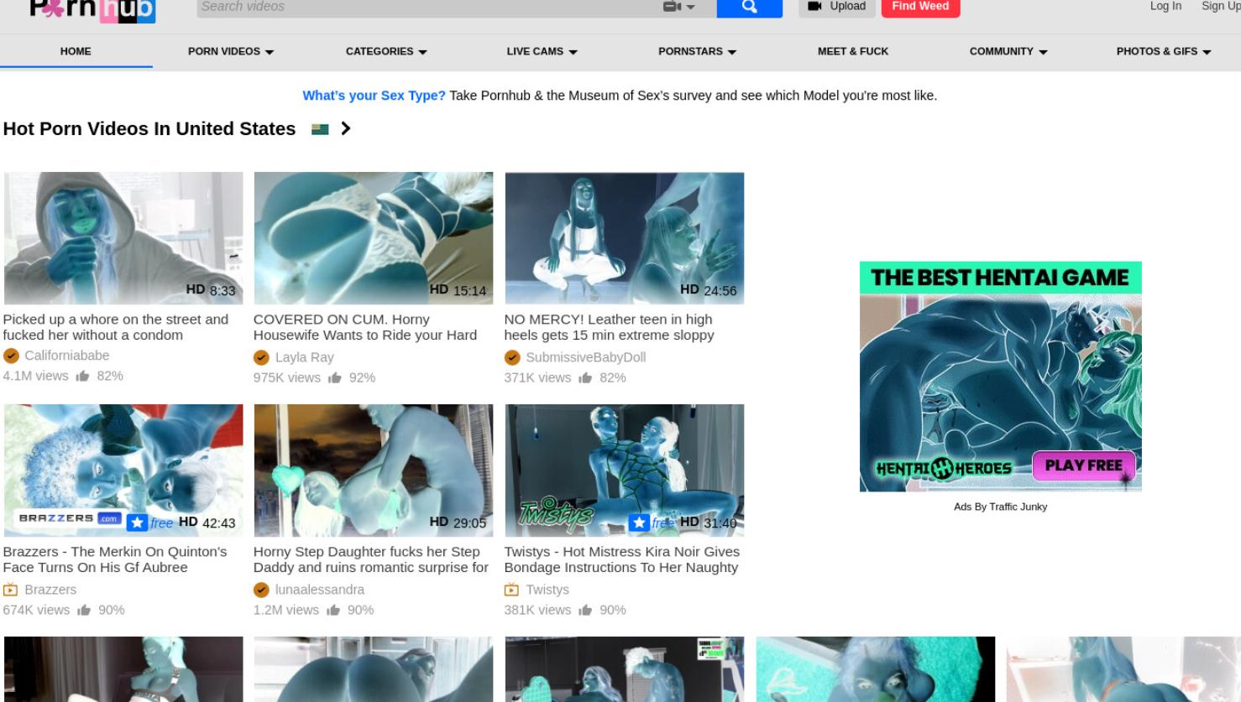This screenshot has width=1241, height=702.
Task: Click the chevron arrow after the Hot Videos heading
Action: coord(345,128)
